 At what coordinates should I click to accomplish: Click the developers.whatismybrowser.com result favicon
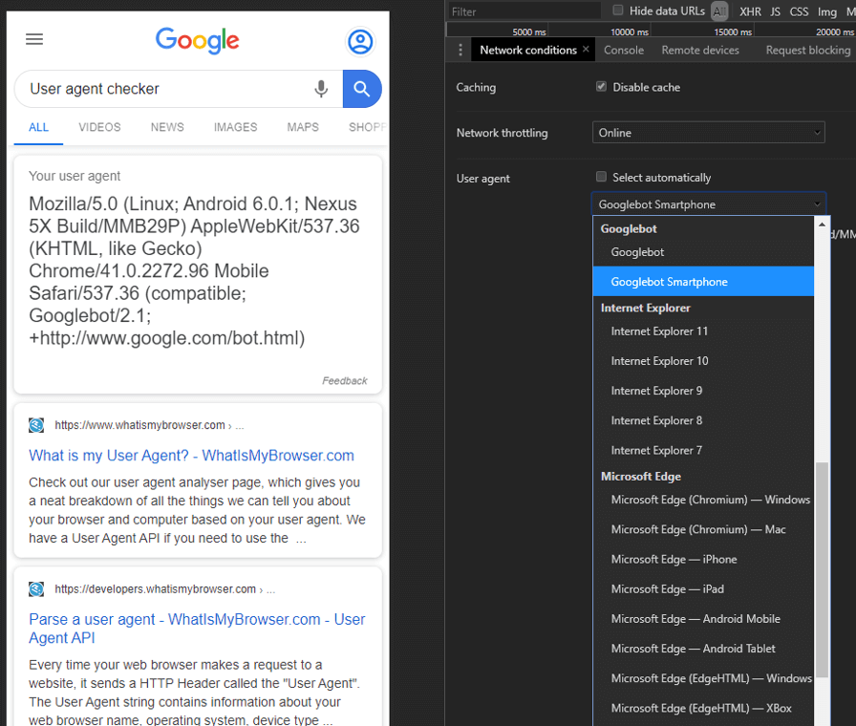point(36,589)
